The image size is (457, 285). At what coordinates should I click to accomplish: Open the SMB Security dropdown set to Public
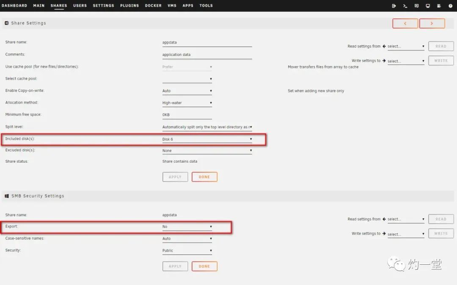click(187, 251)
